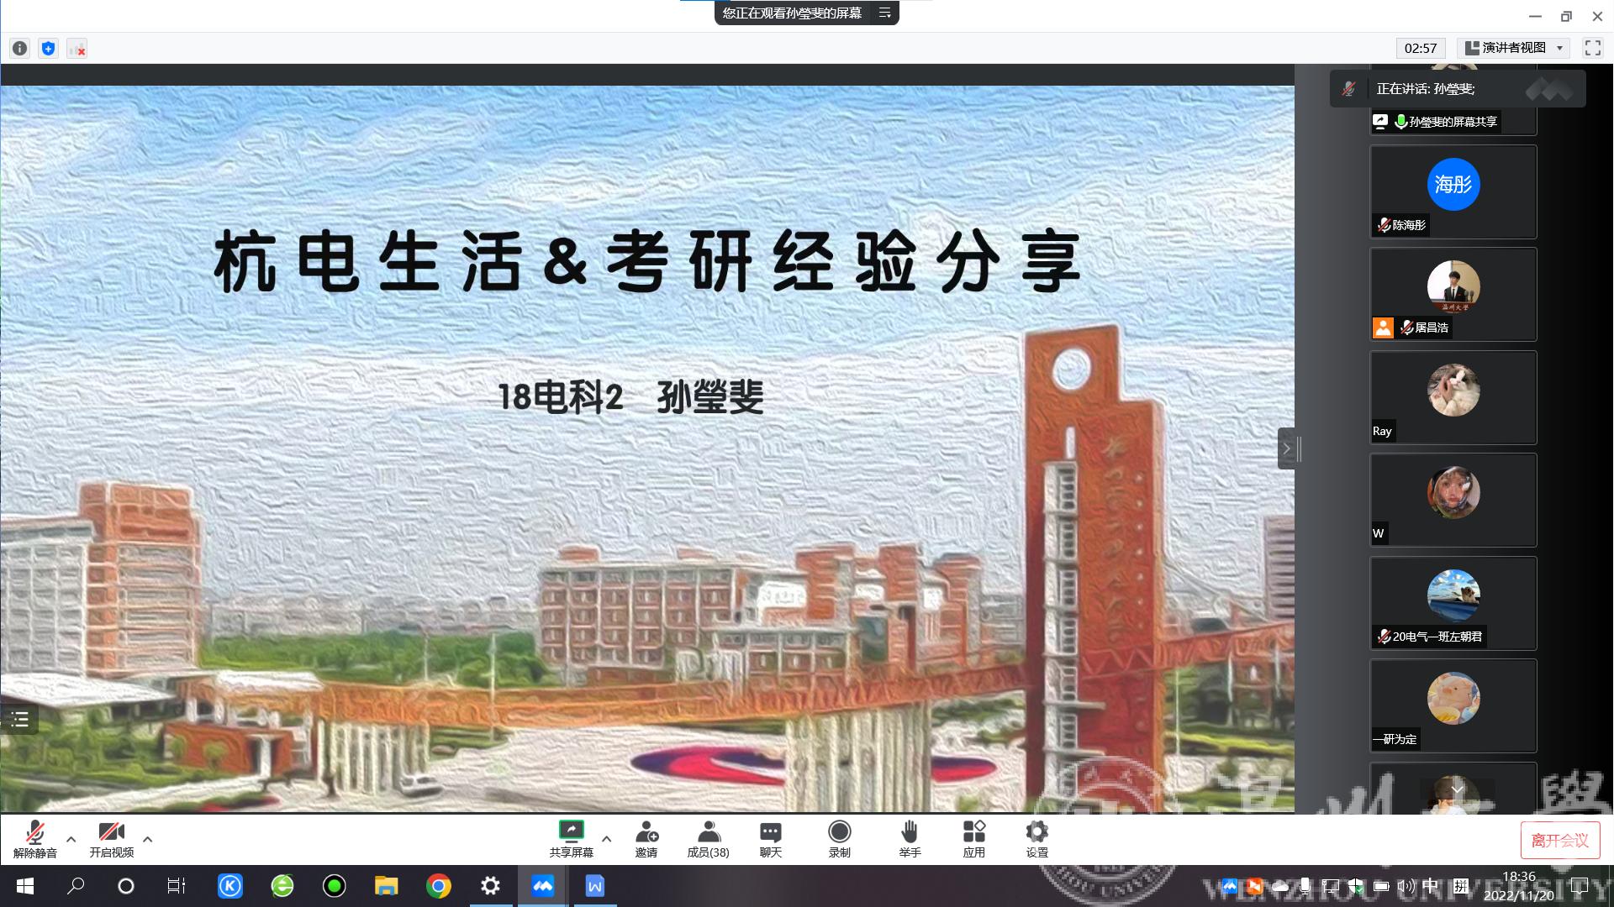Expand video options arrow beside camera
This screenshot has width=1614, height=907.
148,839
